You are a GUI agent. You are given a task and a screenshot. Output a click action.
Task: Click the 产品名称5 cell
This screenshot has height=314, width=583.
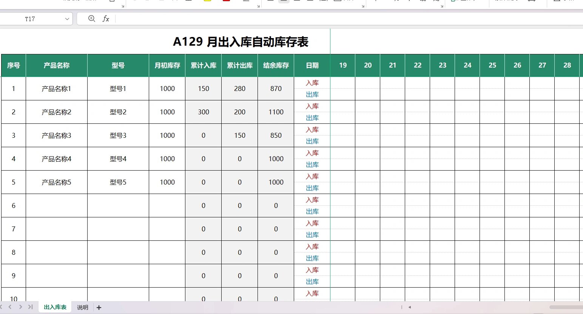(x=57, y=182)
